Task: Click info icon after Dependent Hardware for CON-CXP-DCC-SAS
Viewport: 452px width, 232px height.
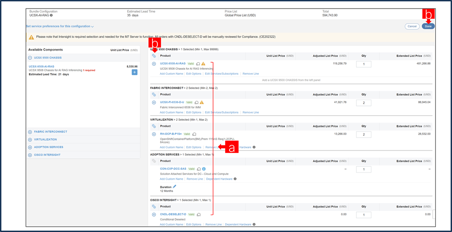Action: point(235,178)
